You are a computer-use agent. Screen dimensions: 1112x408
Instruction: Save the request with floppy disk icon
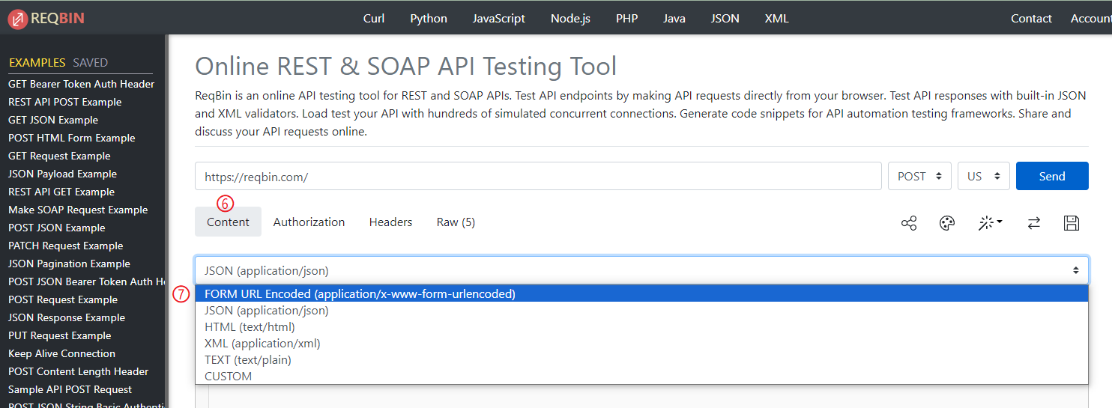point(1072,223)
